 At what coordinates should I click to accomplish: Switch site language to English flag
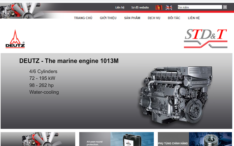[x=169, y=8]
